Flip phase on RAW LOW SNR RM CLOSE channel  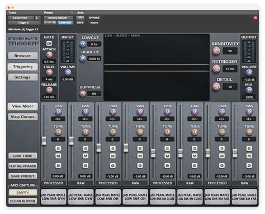(x=195, y=165)
